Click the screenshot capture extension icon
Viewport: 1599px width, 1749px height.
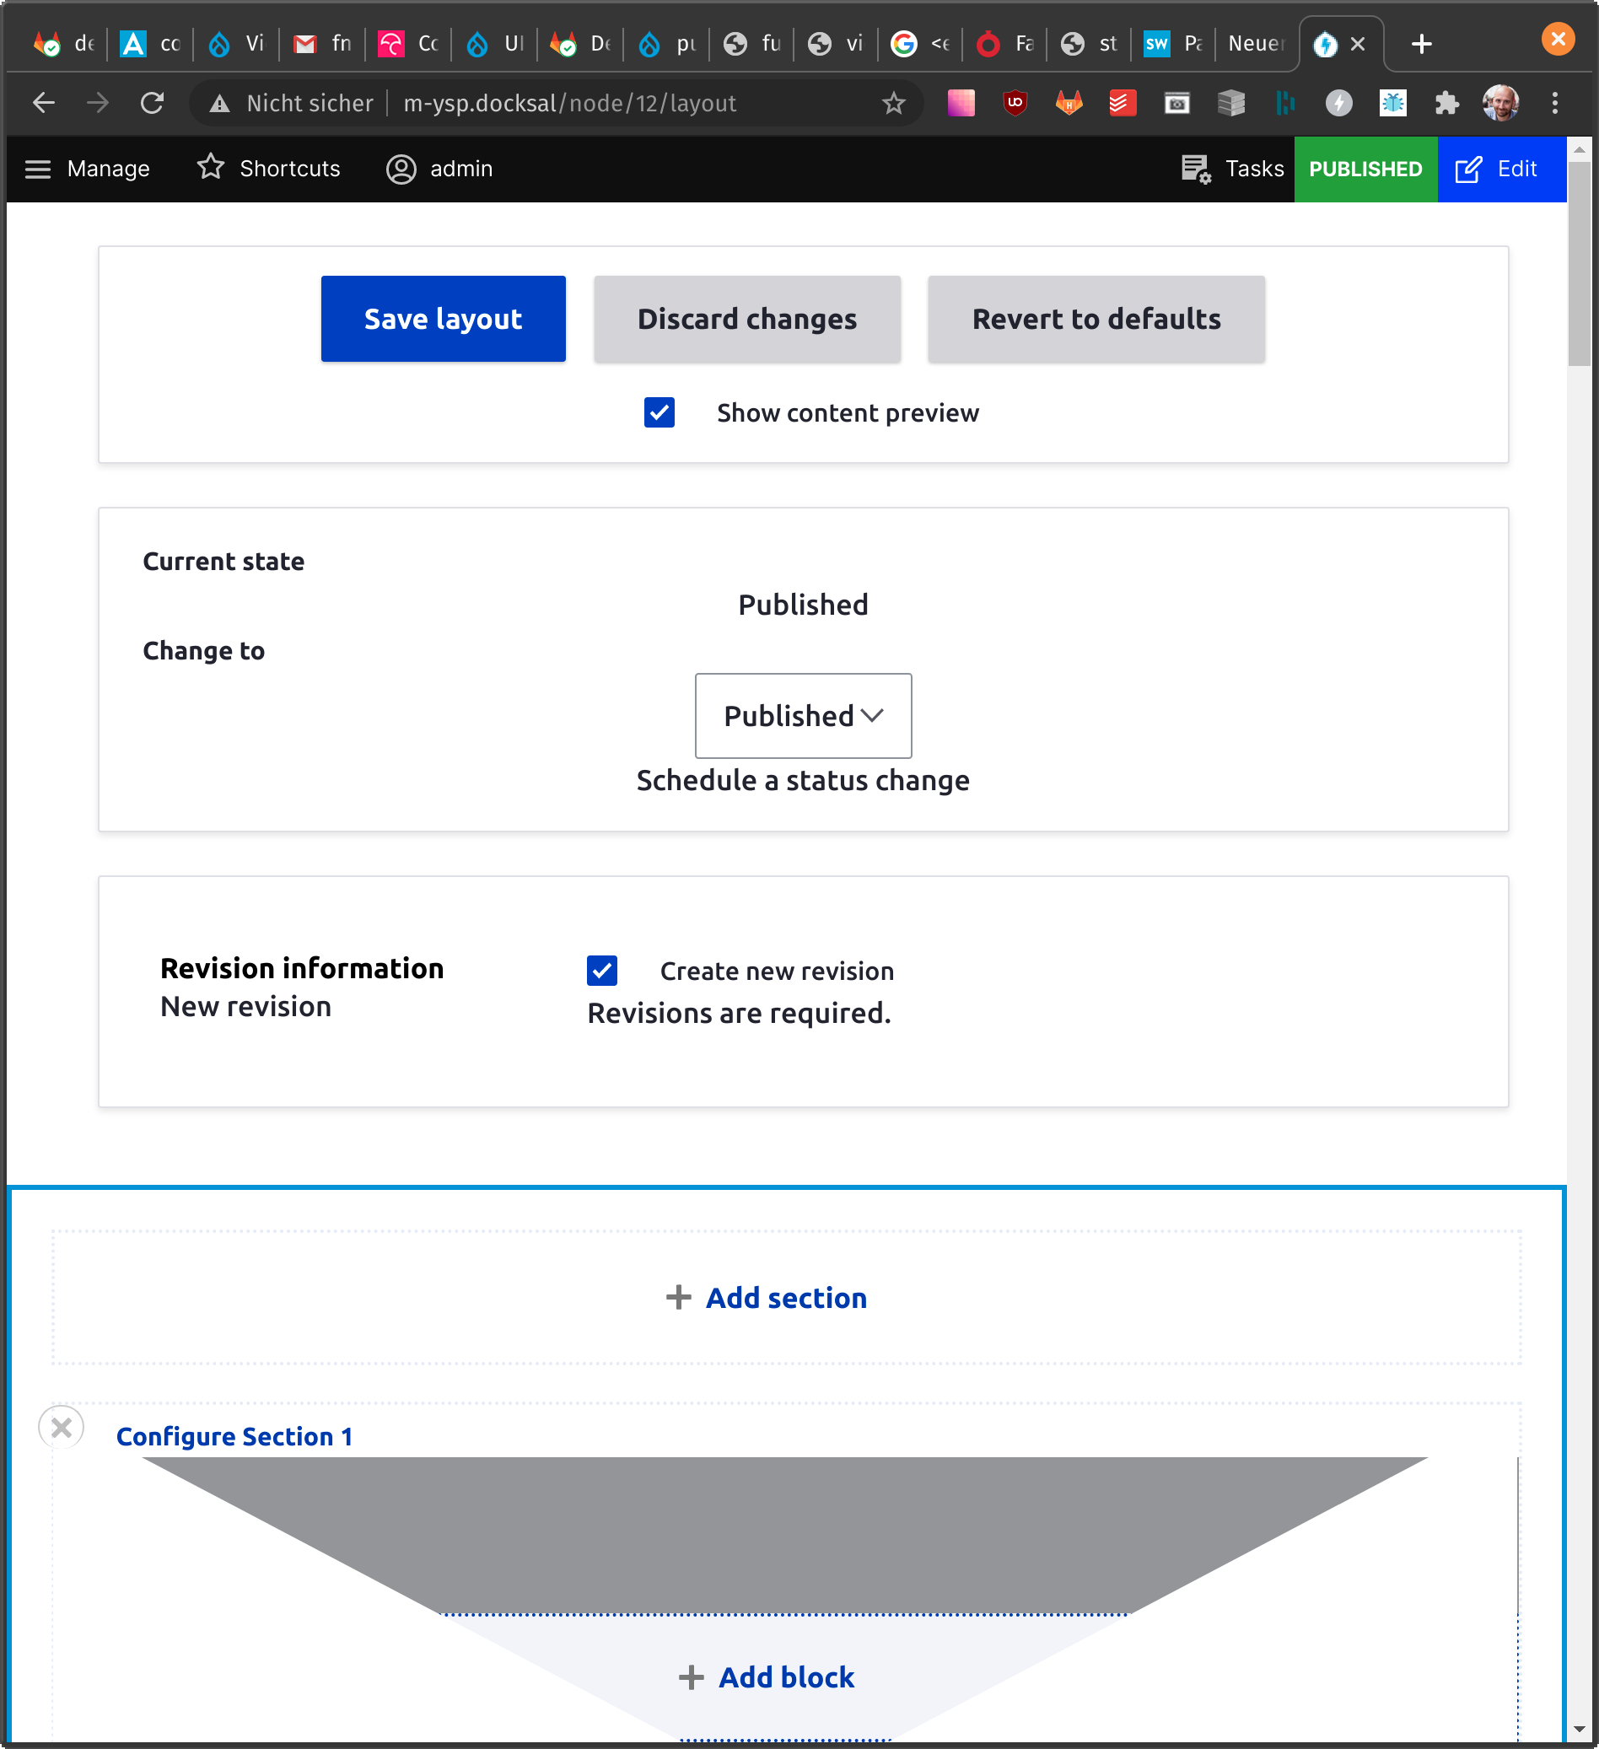pos(1177,103)
